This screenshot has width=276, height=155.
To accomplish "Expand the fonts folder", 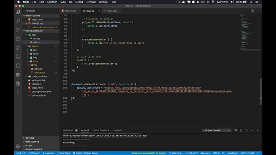I will pyautogui.click(x=35, y=54).
